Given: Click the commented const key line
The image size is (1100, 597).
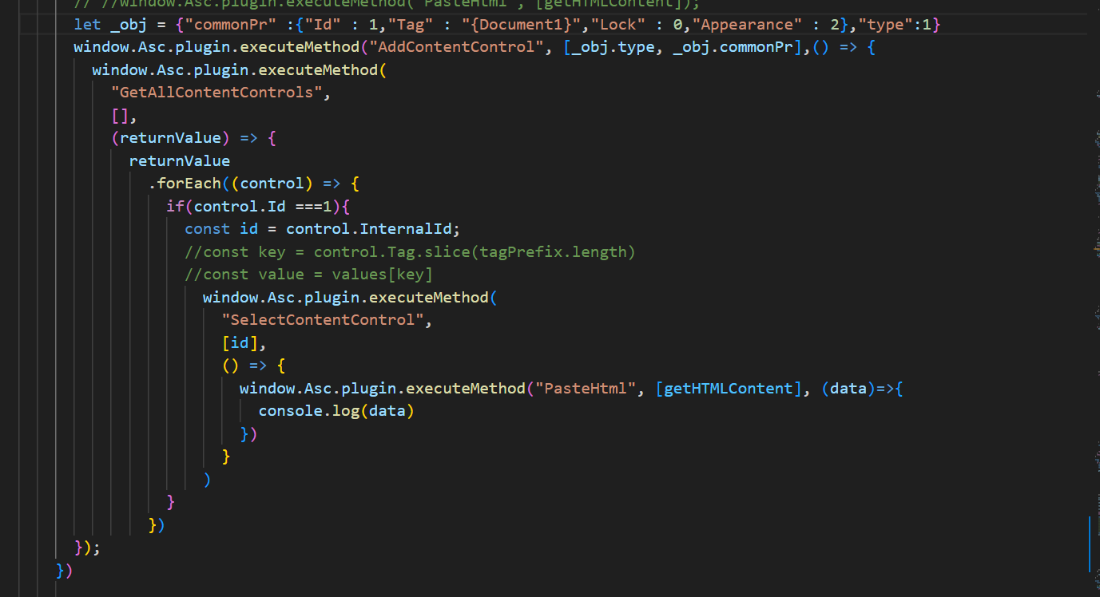Looking at the screenshot, I should point(410,252).
